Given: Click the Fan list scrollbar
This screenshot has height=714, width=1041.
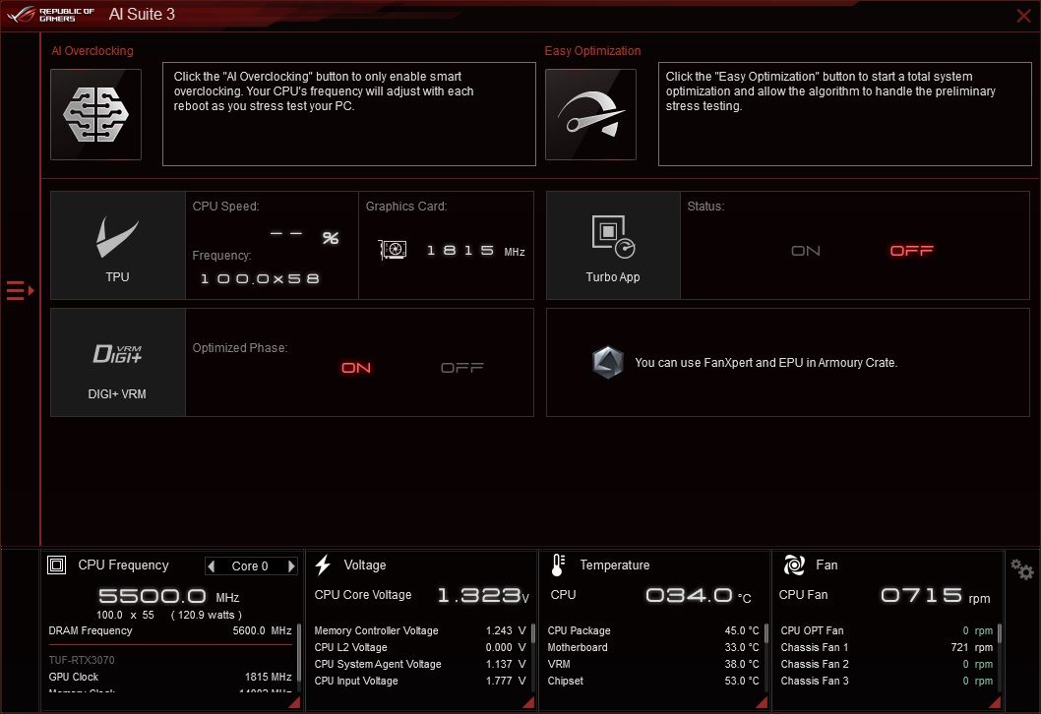Looking at the screenshot, I should coord(999,633).
